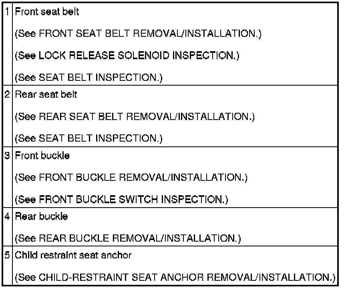
Task: Click the row number 5 cell
Action: coord(9,255)
